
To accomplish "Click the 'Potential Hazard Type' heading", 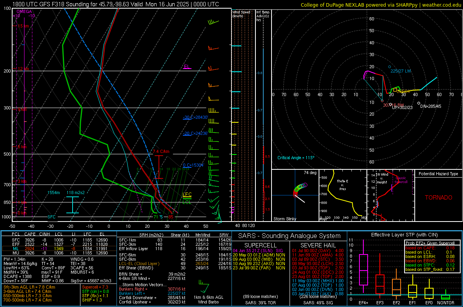I will [439, 174].
